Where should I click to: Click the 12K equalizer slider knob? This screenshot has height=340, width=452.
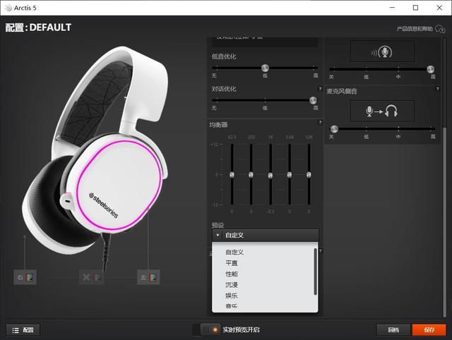tap(309, 175)
